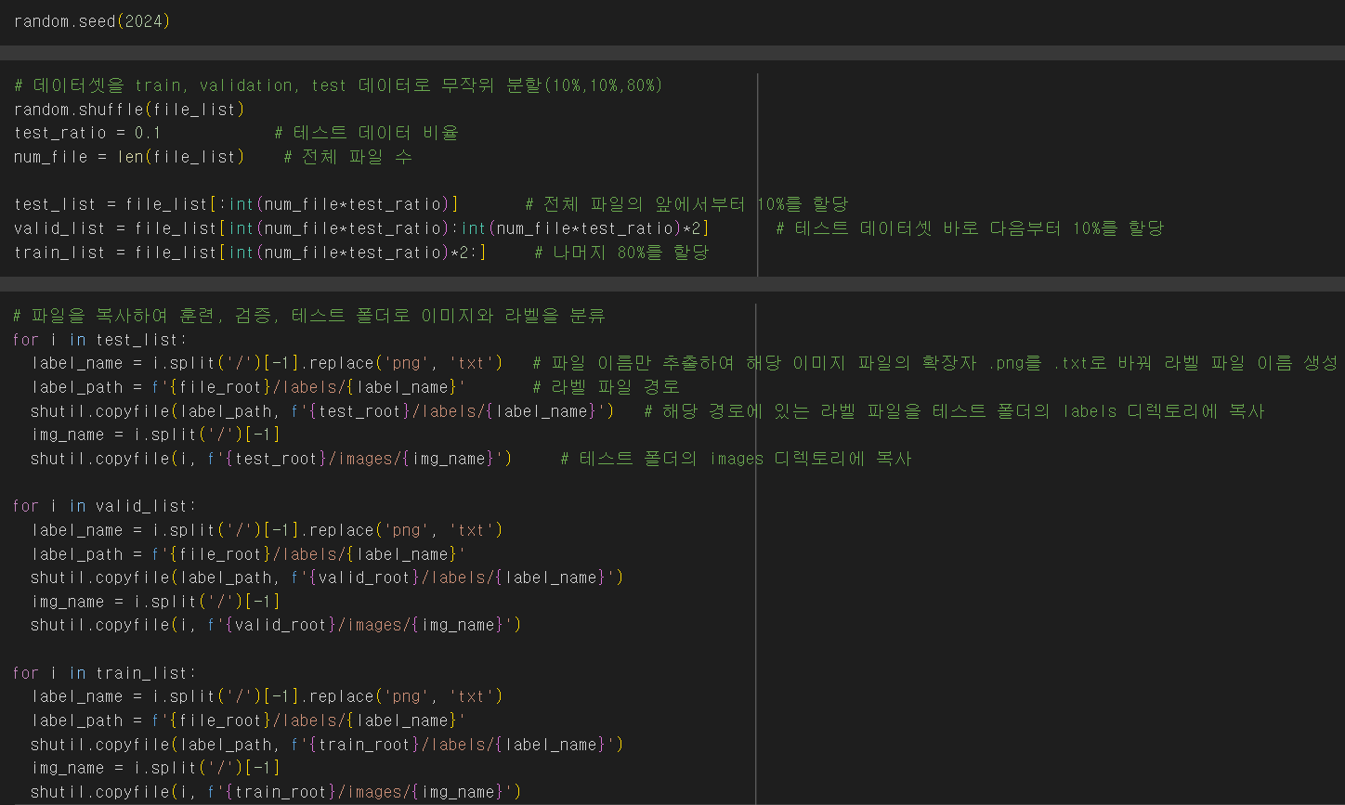Click shutil.copyfile line with test_root/labels
1345x805 pixels.
[322, 410]
